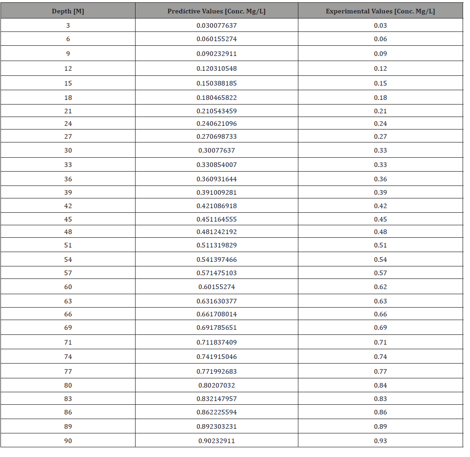Select predictive value 0.090232911
Image resolution: width=470 pixels, height=457 pixels.
(x=216, y=54)
